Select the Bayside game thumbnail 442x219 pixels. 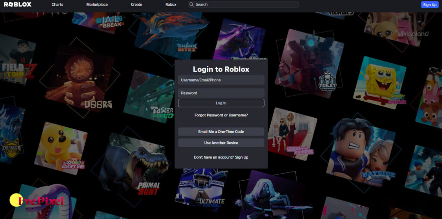tap(363, 152)
